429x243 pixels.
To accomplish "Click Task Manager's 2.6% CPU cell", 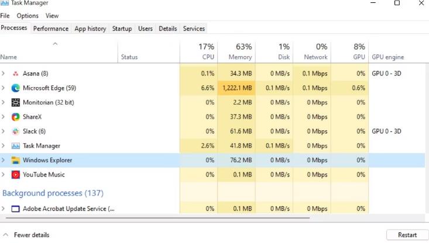I will 199,146.
